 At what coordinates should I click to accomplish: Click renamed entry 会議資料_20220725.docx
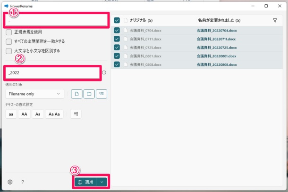point(217,48)
